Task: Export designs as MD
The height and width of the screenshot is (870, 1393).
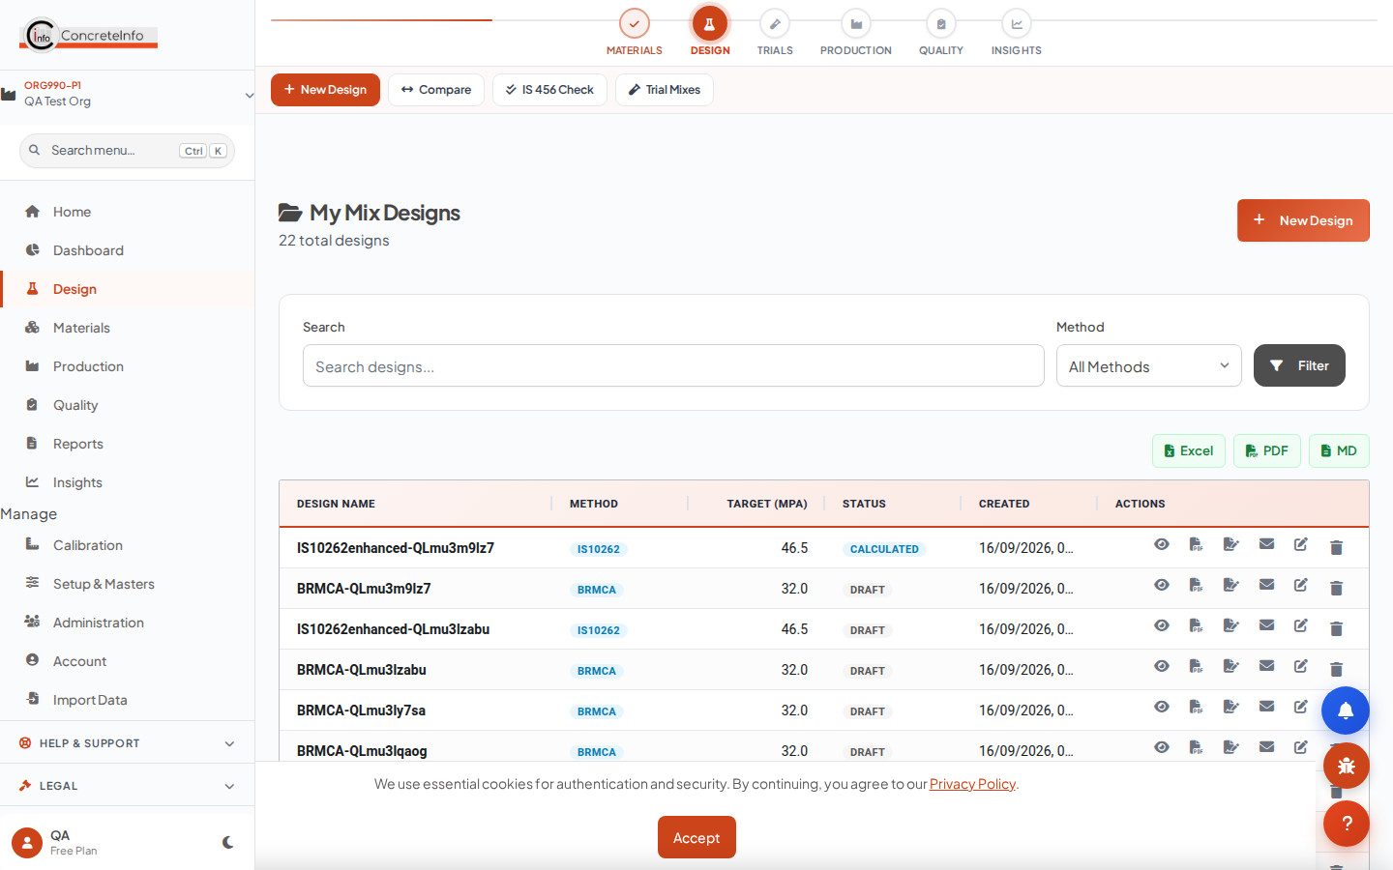Action: pyautogui.click(x=1339, y=451)
